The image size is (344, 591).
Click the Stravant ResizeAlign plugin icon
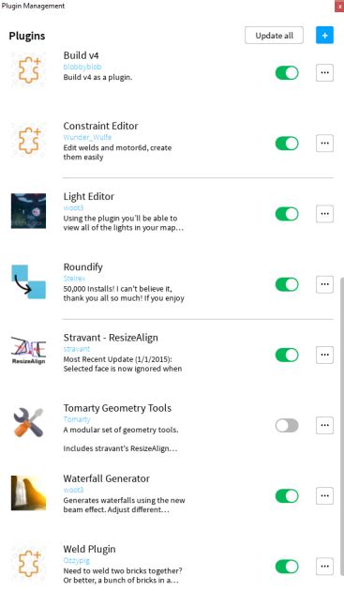(28, 350)
